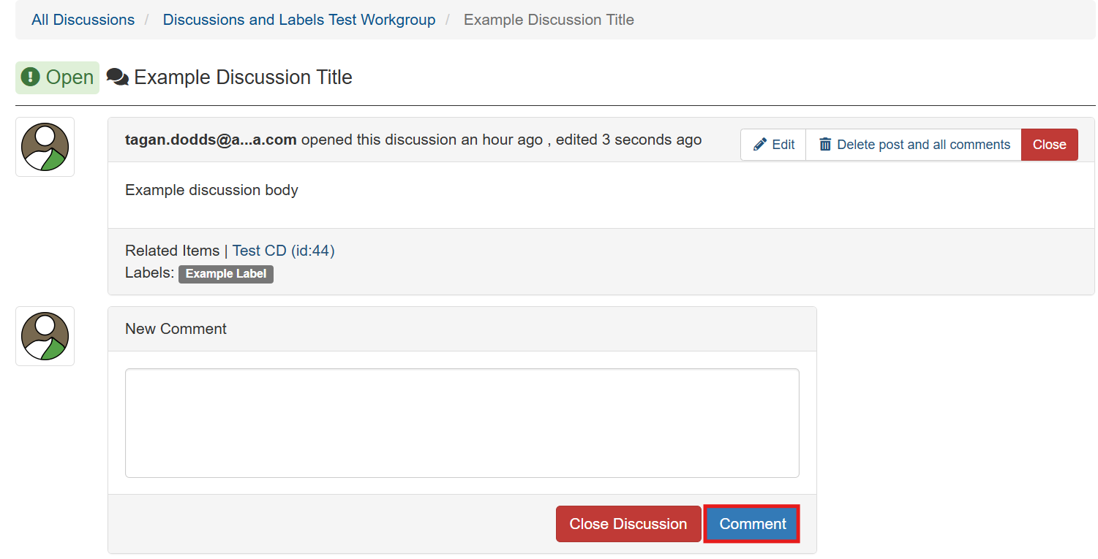Open the Test CD (id:44) related item
This screenshot has width=1098, height=559.
click(283, 251)
